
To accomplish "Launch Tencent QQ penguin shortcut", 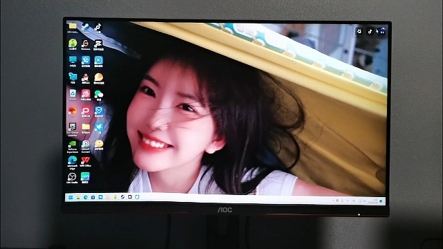I will click(85, 78).
